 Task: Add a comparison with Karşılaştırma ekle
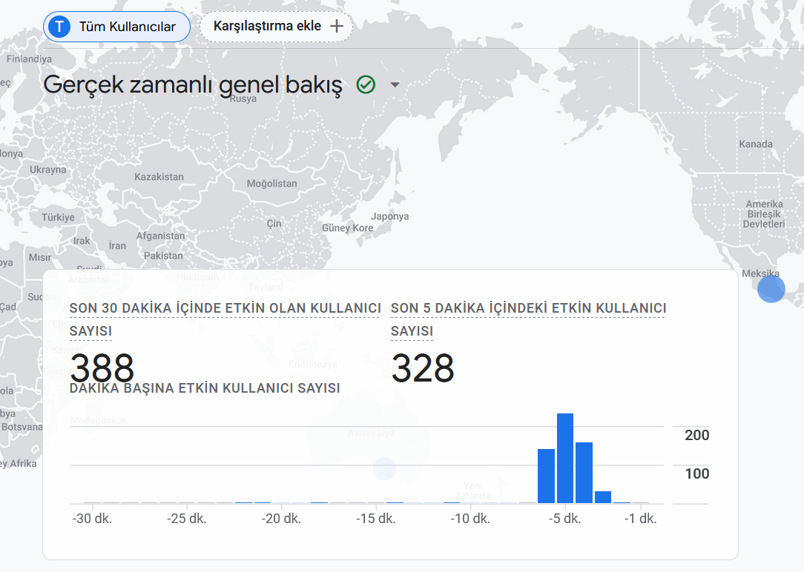pyautogui.click(x=276, y=26)
